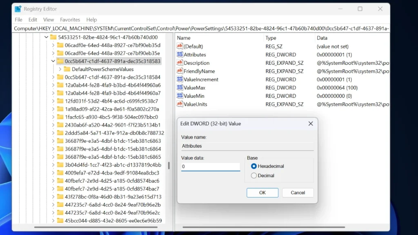Click the Description string value icon
The height and width of the screenshot is (235, 418).
[x=180, y=62]
